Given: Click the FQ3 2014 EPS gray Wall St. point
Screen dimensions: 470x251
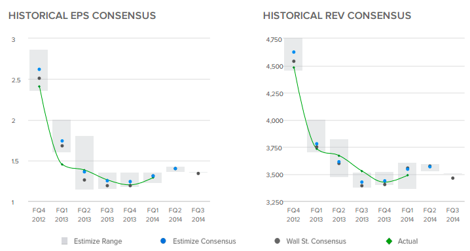Looking at the screenshot, I should (x=198, y=173).
